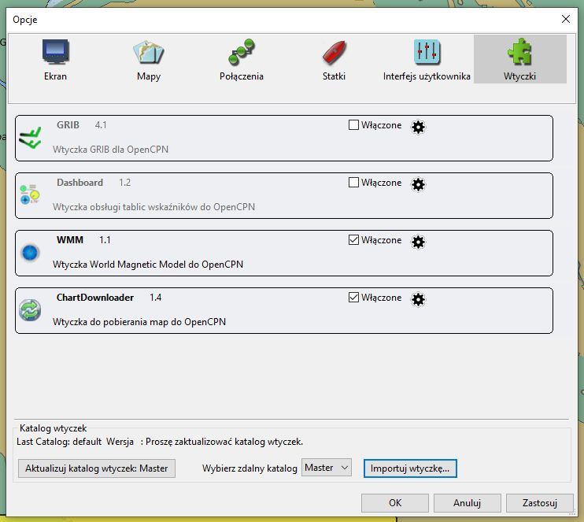Disable the WMM plugin checkbox
Viewport: 584px width, 522px height.
tap(353, 239)
